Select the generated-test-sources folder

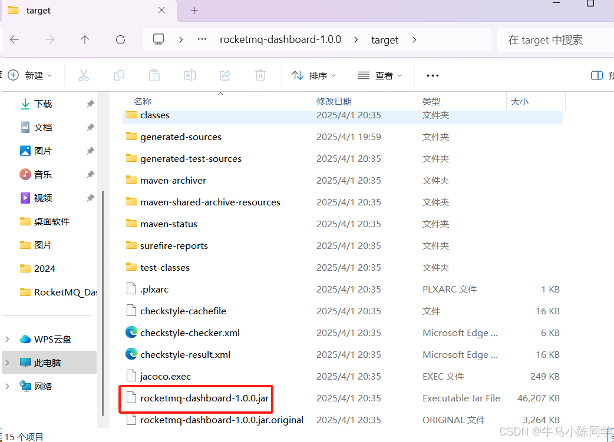coord(342,158)
